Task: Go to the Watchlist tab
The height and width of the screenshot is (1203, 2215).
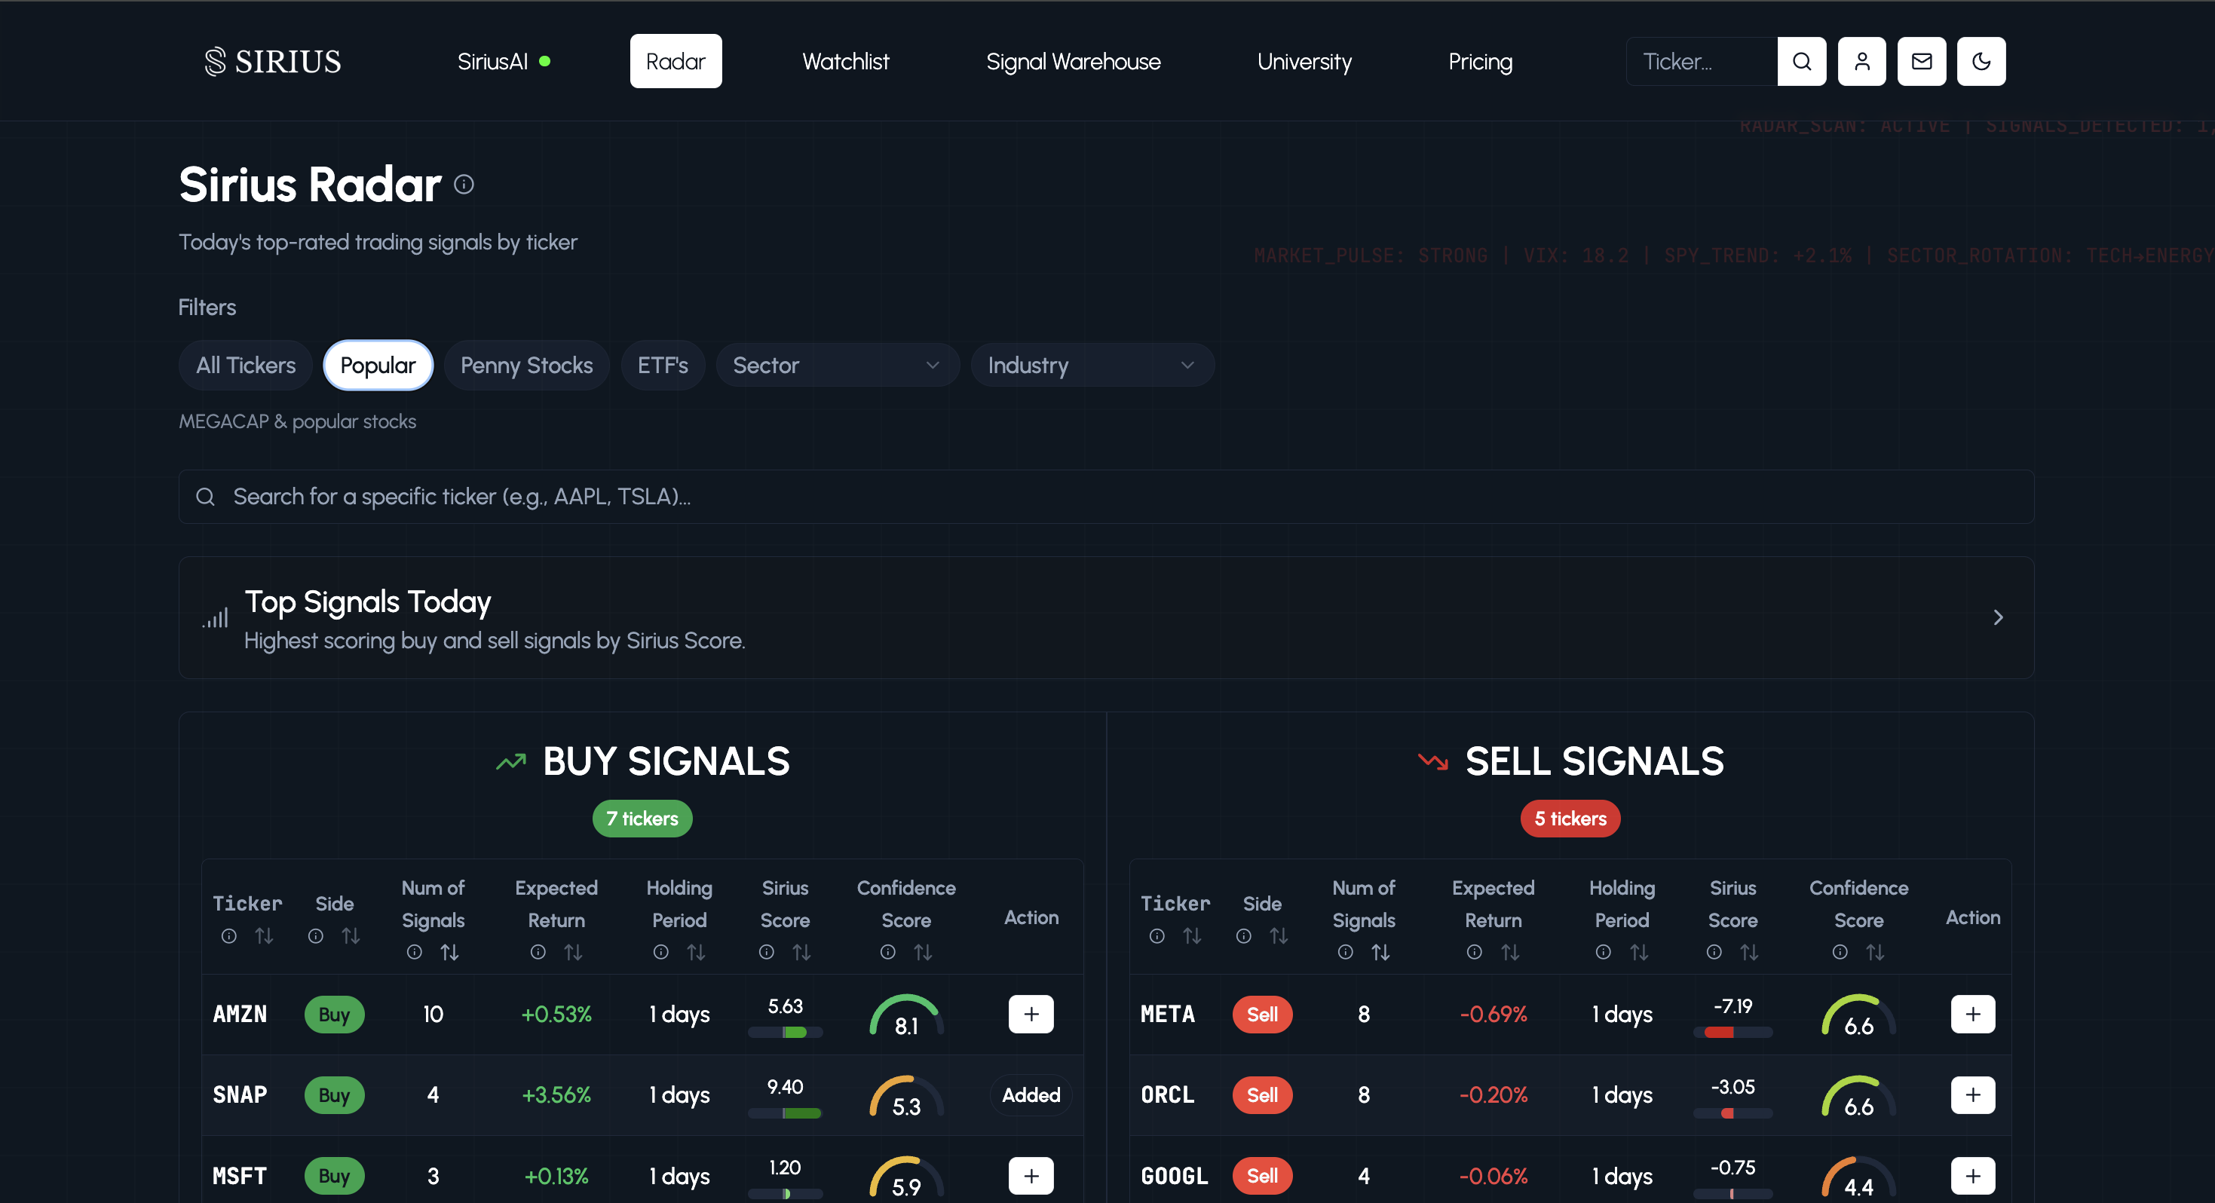Action: tap(845, 61)
